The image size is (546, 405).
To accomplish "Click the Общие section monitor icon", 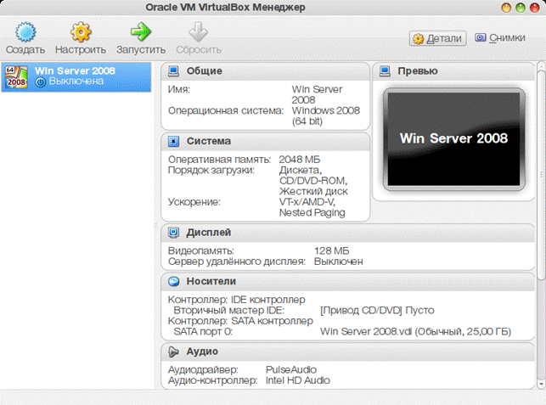I will click(x=173, y=71).
